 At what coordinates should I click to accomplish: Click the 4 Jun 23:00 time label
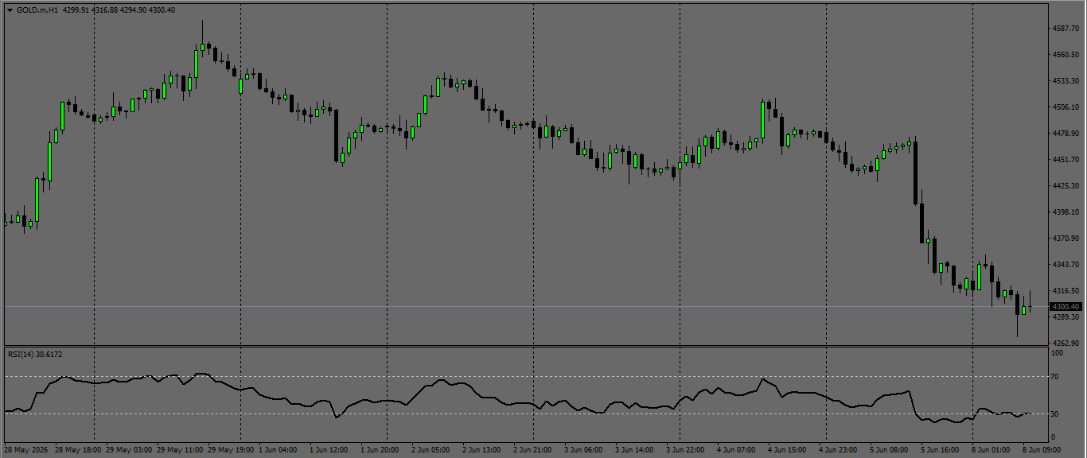(838, 450)
